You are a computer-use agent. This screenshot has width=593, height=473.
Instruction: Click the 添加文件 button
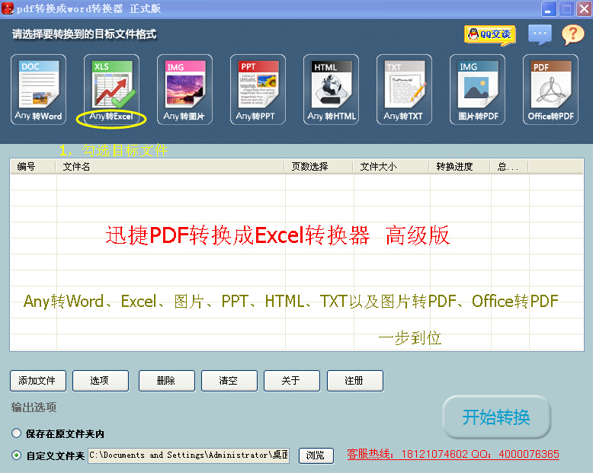tap(38, 380)
